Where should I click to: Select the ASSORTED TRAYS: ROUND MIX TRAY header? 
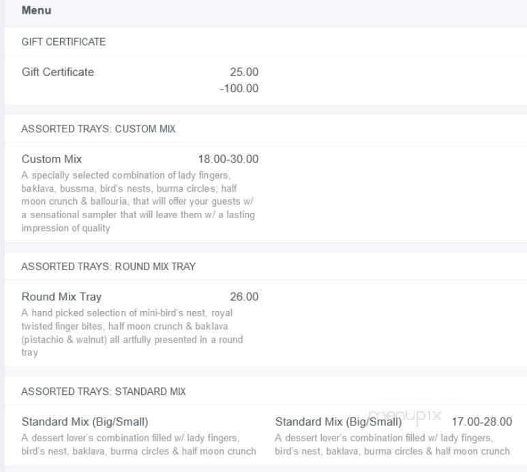(108, 267)
